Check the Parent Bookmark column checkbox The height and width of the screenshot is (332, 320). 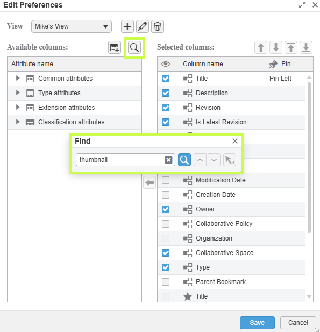coord(166,282)
